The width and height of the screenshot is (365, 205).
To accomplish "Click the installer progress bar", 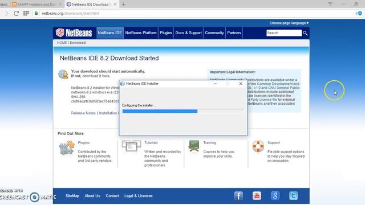I will [183, 112].
